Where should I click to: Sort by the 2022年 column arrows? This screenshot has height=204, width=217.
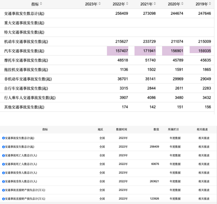(x=127, y=4)
